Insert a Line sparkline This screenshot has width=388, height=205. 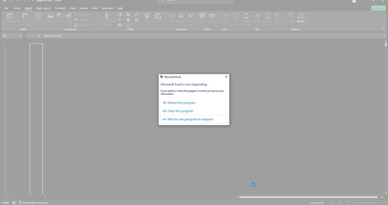[171, 18]
